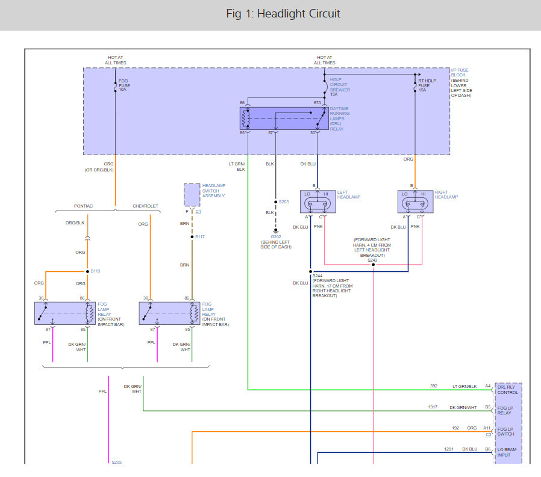Click HOT AT ALL TIMES above the fog fuse
This screenshot has height=477, width=541.
click(x=116, y=60)
